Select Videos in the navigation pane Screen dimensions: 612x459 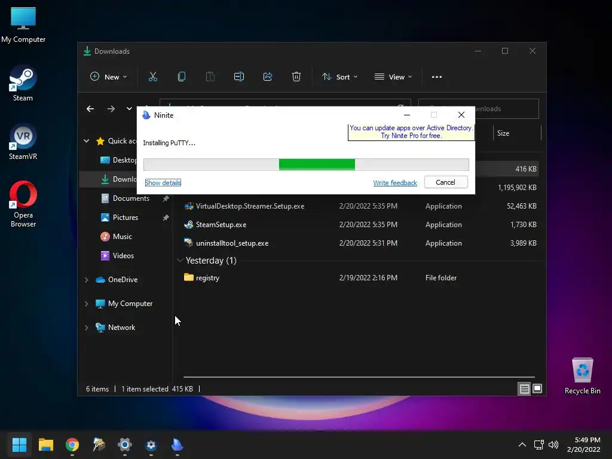[123, 256]
